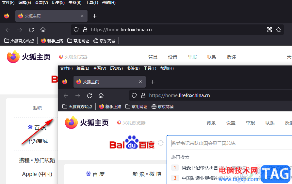
Task: Open 帮助(H) menu in front window
Action: coord(167,68)
